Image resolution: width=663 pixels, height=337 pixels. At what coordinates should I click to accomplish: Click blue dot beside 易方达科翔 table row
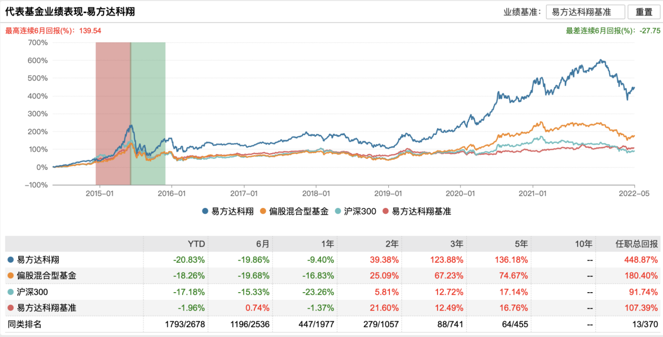10,260
